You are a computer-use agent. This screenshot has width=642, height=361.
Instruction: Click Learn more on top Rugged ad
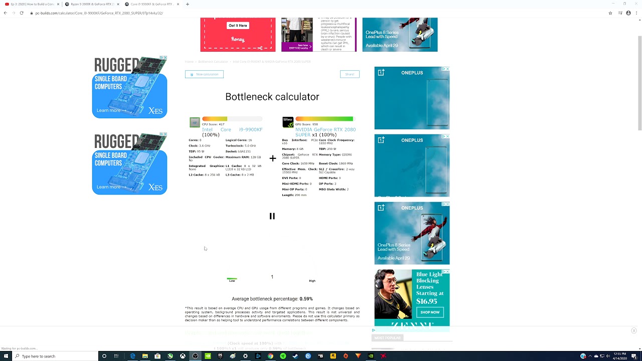pyautogui.click(x=112, y=110)
